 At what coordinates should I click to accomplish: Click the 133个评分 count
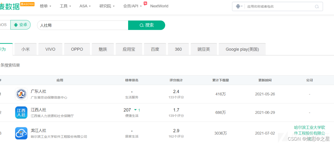click(x=176, y=97)
